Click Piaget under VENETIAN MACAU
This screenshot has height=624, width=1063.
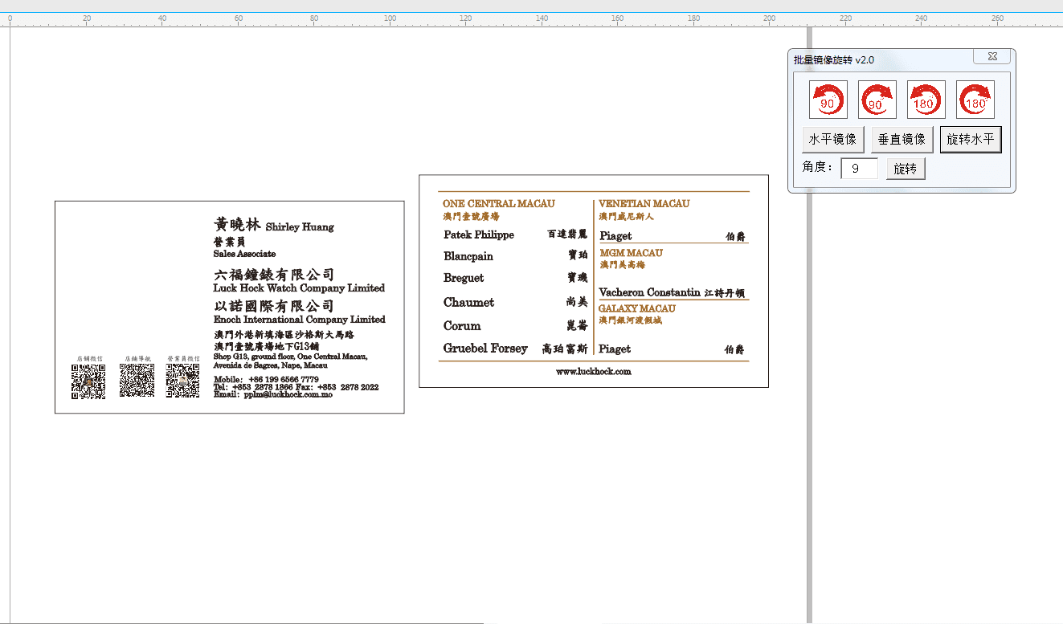tap(615, 236)
